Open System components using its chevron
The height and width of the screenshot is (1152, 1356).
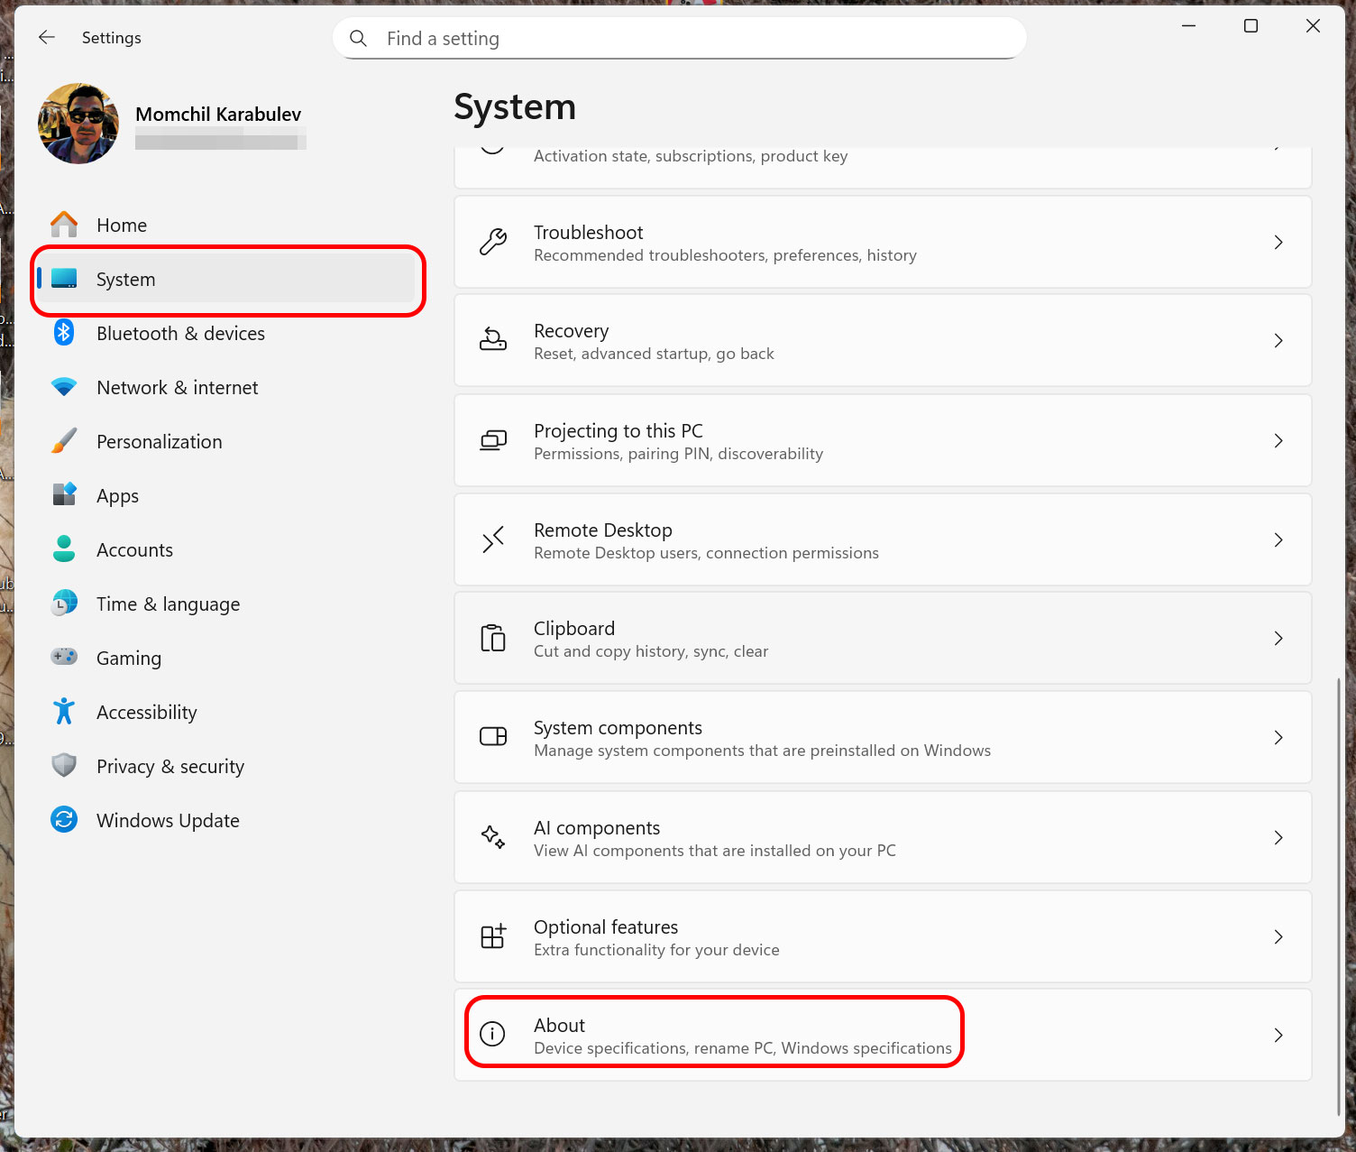[x=1278, y=737]
